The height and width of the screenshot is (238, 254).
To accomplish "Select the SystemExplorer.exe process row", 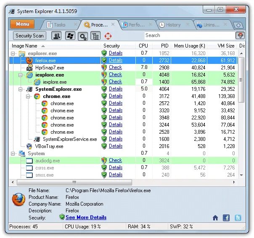I will tap(124, 89).
